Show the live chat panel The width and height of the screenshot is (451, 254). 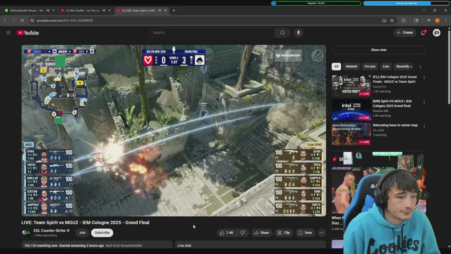[379, 50]
